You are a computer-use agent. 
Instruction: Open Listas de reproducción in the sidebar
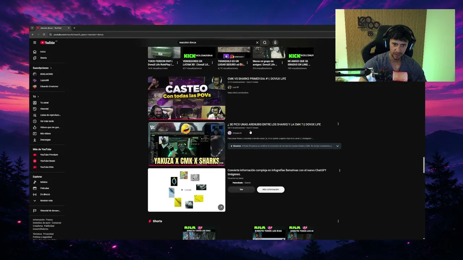click(50, 115)
